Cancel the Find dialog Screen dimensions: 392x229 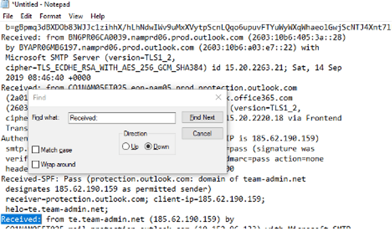(x=202, y=134)
